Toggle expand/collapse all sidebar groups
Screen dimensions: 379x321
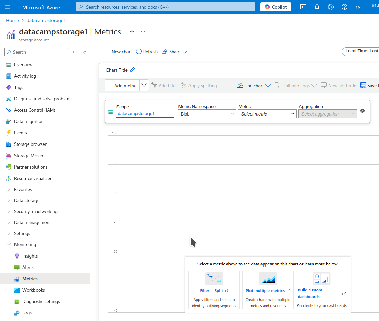tap(74, 52)
